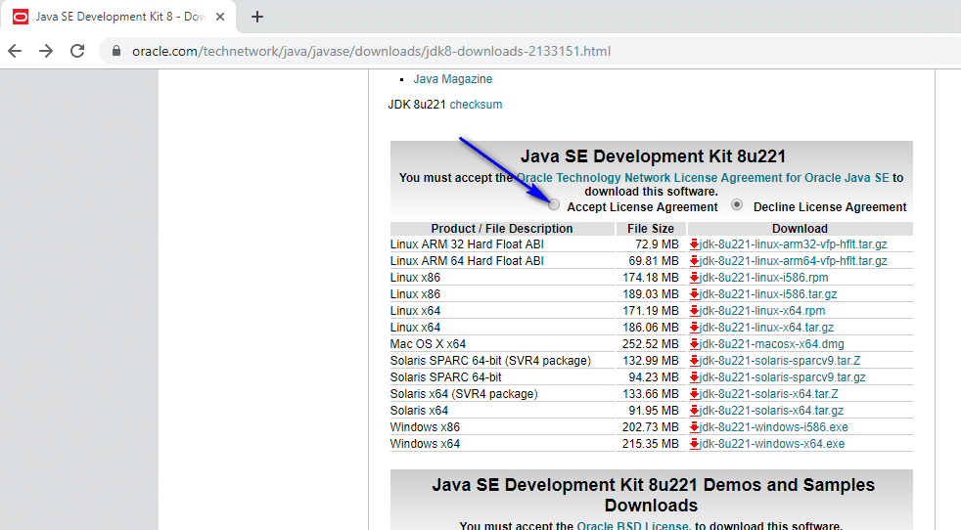Close the Java SE Development Kit tab
The height and width of the screenshot is (530, 961).
pyautogui.click(x=220, y=17)
